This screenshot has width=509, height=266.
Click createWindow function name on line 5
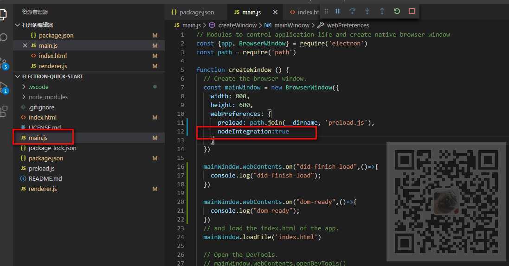[x=250, y=70]
